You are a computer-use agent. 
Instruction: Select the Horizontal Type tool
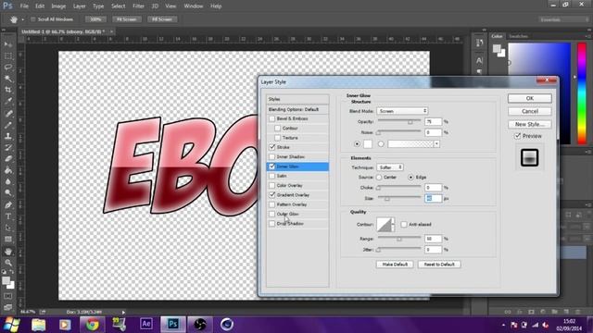[x=8, y=216]
